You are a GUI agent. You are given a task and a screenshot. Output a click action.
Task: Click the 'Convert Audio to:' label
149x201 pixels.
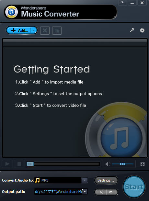[18, 180]
